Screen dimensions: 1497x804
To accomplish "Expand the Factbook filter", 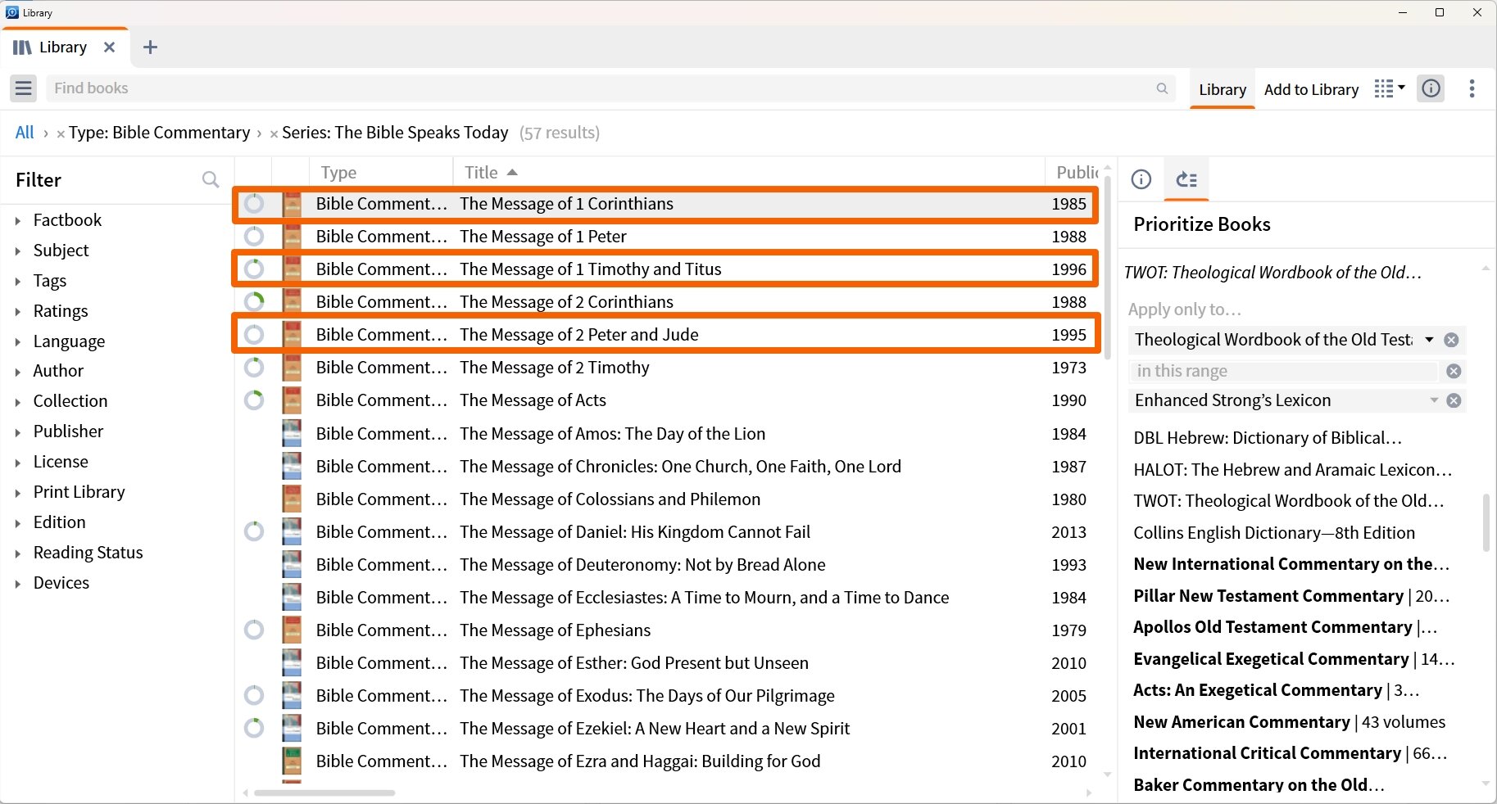I will click(x=17, y=220).
